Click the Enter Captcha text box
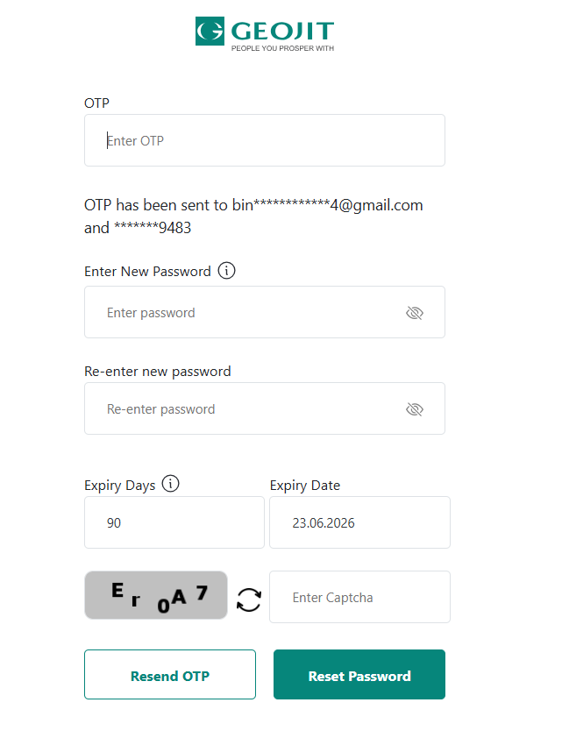562x738 pixels. click(x=359, y=598)
